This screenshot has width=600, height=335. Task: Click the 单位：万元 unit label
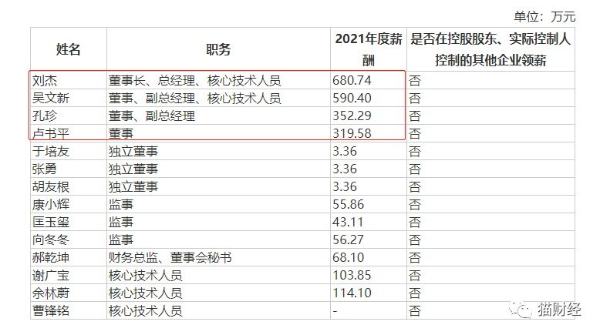point(544,17)
